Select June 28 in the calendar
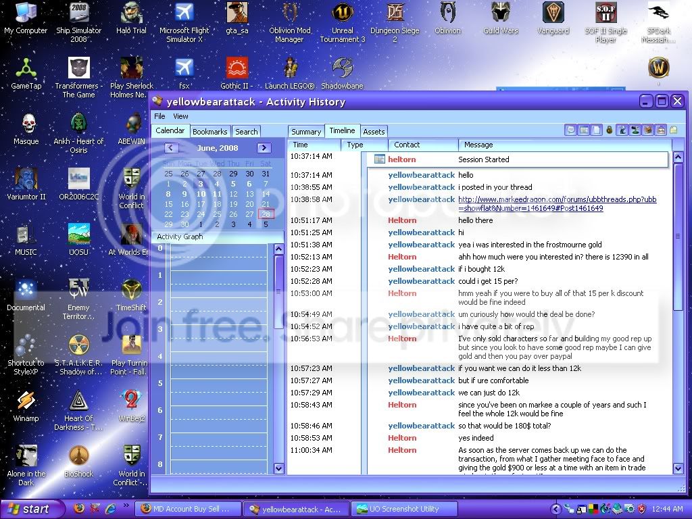Image resolution: width=692 pixels, height=519 pixels. point(266,214)
